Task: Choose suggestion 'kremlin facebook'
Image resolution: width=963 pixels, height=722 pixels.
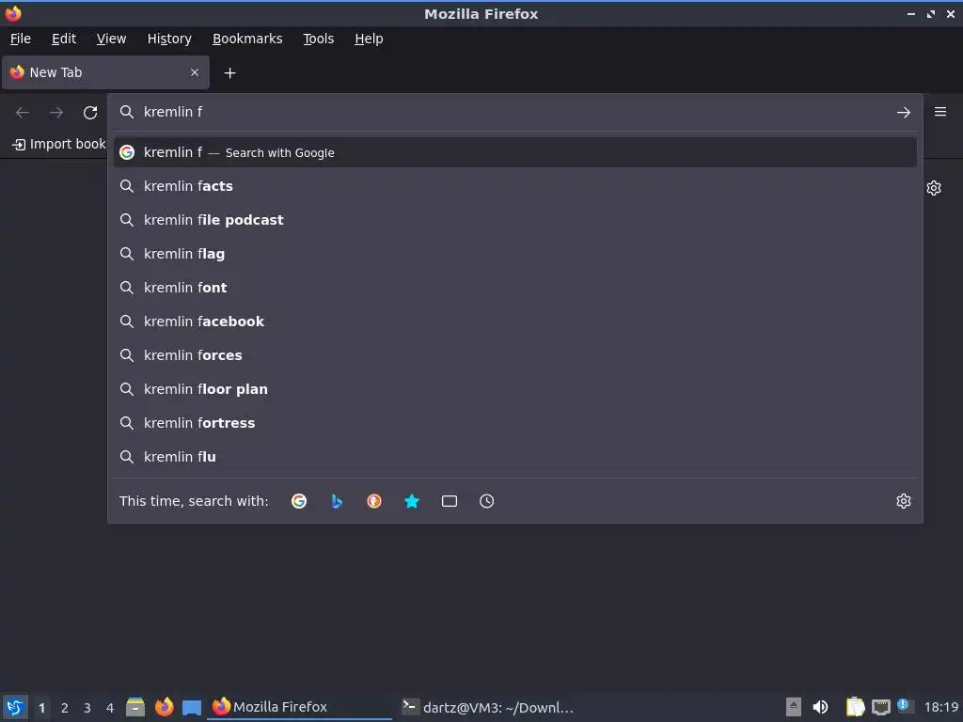Action: click(x=514, y=322)
